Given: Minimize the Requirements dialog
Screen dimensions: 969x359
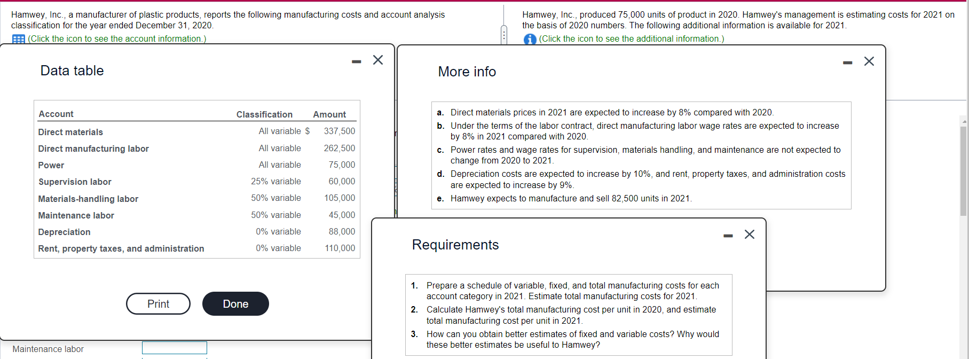Looking at the screenshot, I should point(728,236).
